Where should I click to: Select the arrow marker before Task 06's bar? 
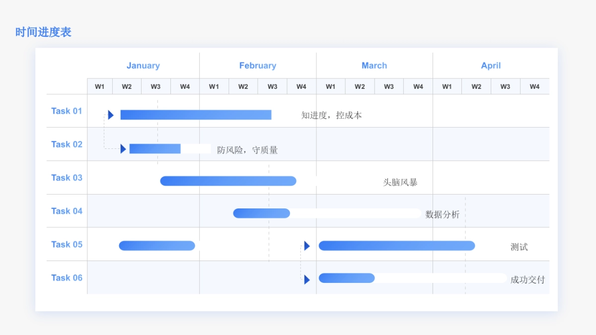pos(306,279)
